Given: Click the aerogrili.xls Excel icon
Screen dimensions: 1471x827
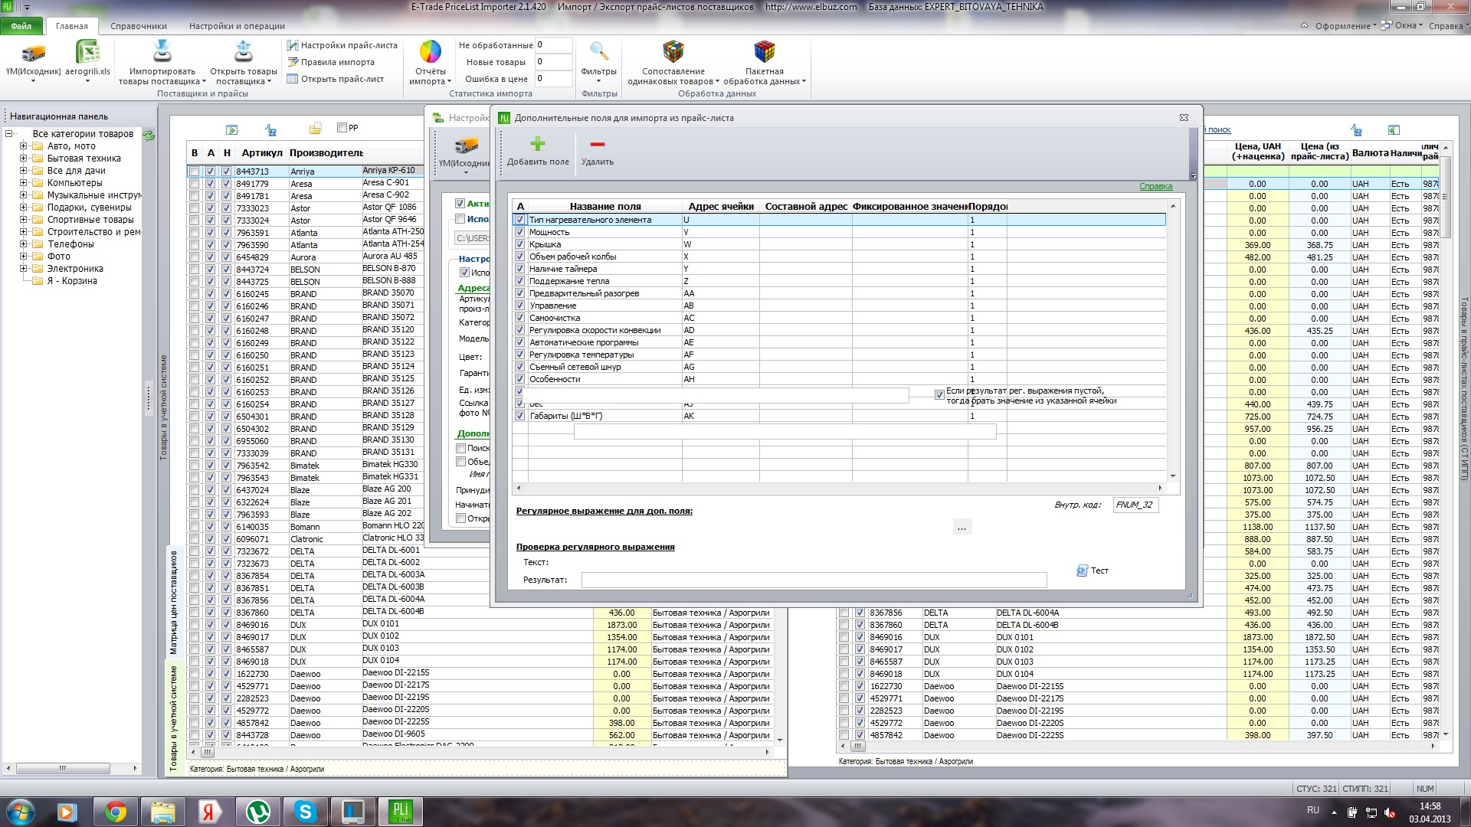Looking at the screenshot, I should (87, 54).
